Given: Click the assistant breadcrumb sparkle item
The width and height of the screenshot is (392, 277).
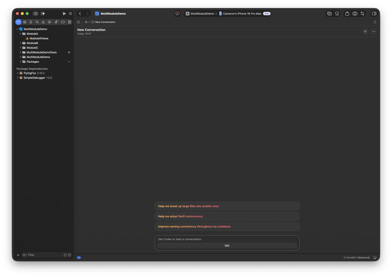Looking at the screenshot, I should (x=86, y=22).
